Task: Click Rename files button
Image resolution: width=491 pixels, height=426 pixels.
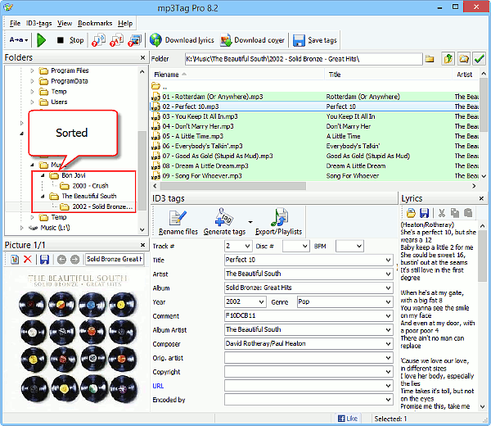Action: click(178, 222)
